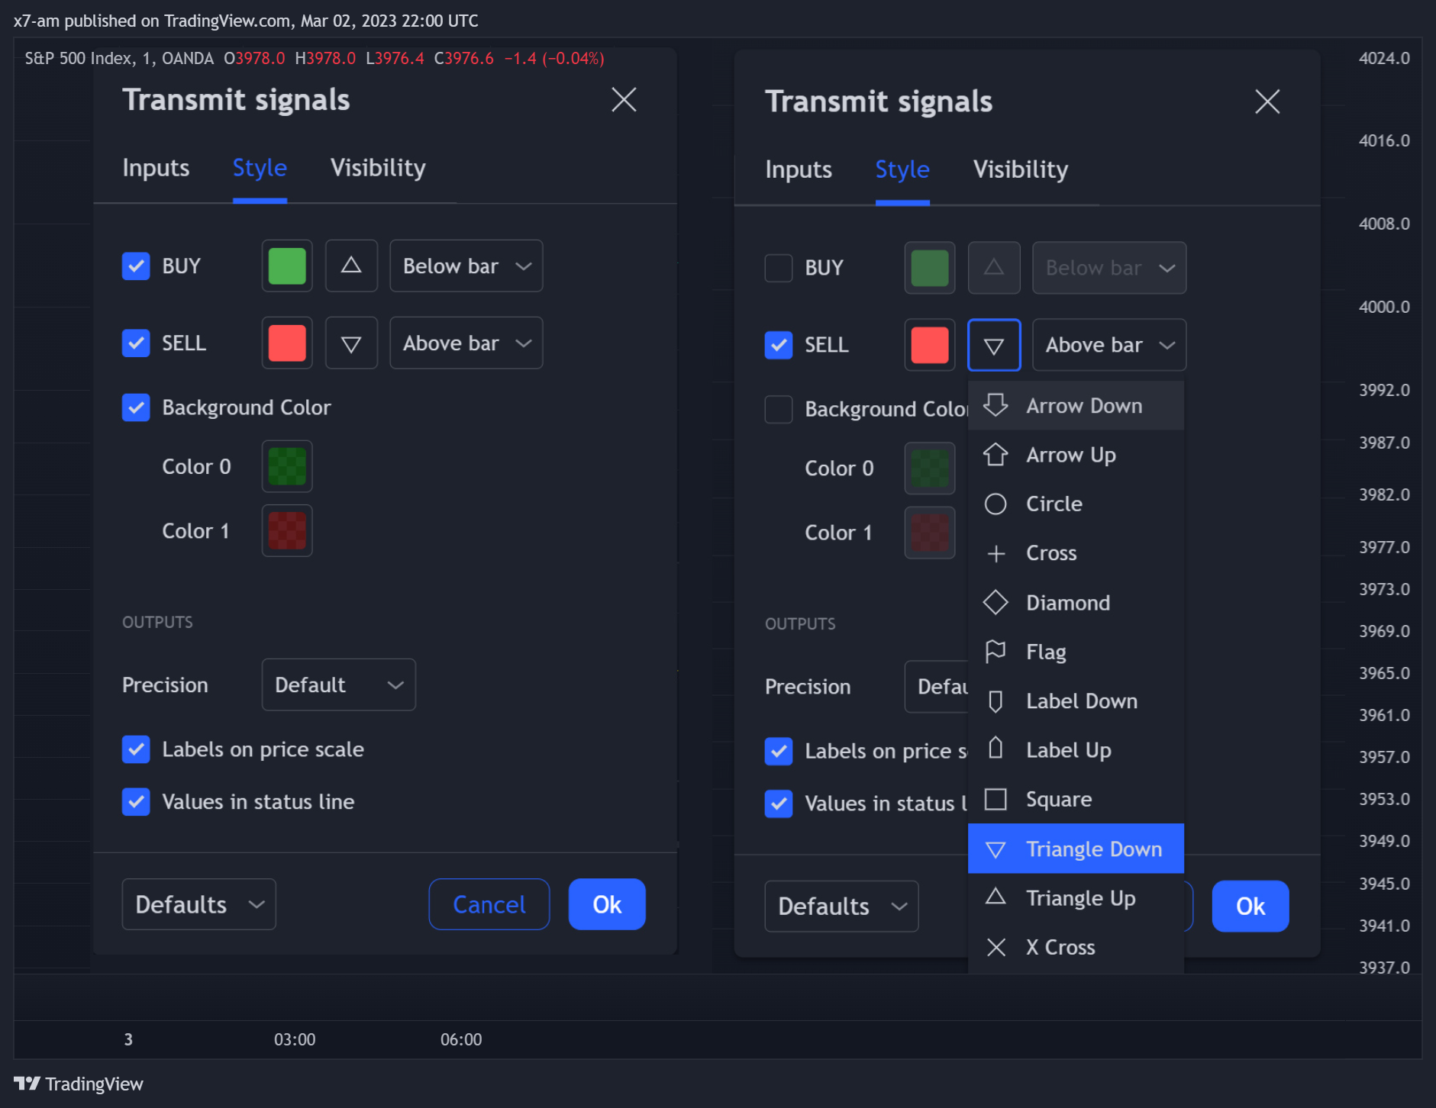Close the left Transmit signals dialog
Image resolution: width=1436 pixels, height=1108 pixels.
(624, 99)
